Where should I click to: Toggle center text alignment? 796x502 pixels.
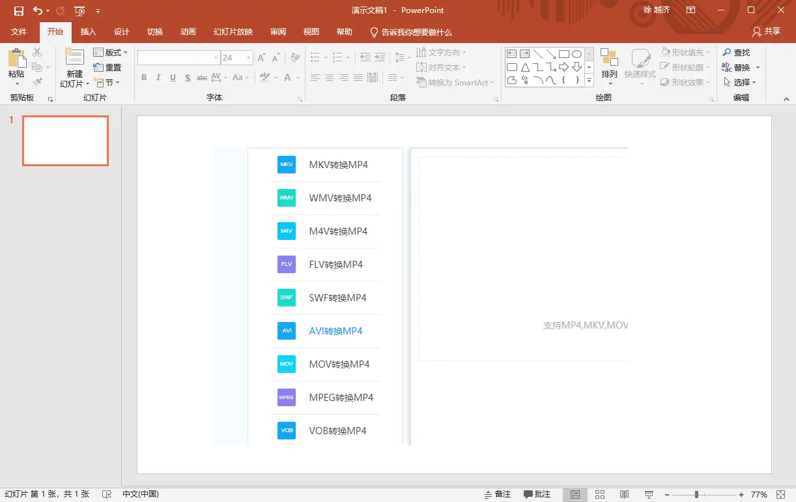tap(330, 78)
